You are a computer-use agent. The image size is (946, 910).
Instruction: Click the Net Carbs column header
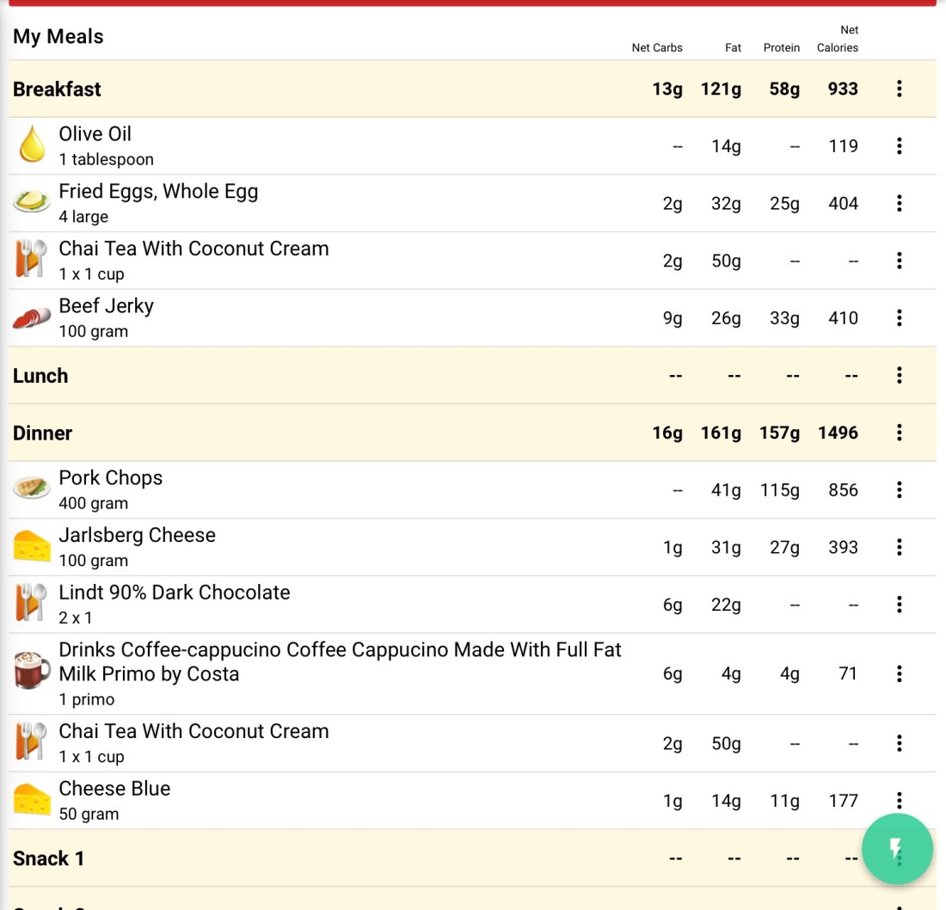pos(656,48)
